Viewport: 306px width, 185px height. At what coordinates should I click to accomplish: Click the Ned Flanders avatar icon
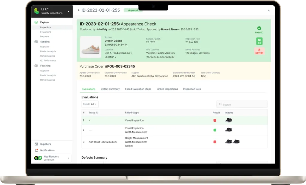pos(38,158)
